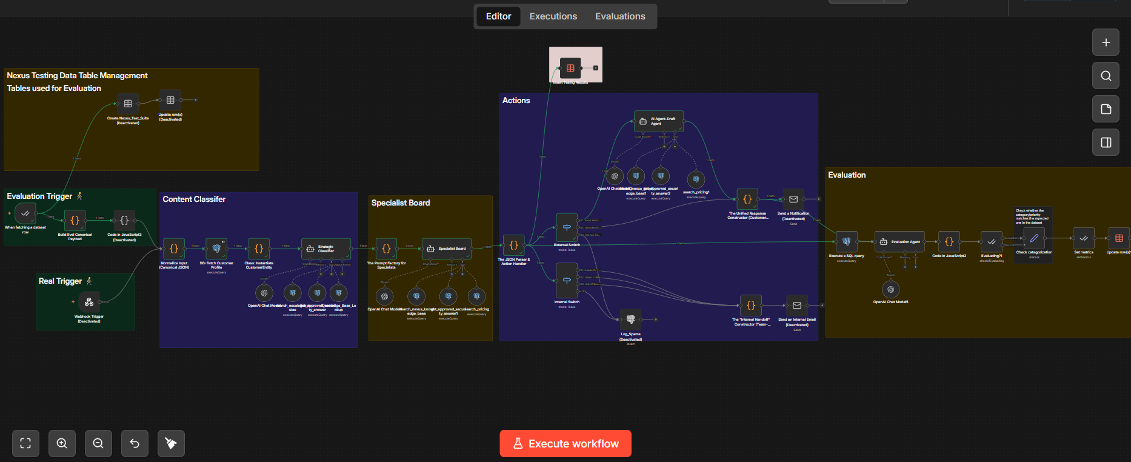1131x462 pixels.
Task: Switch to the Executions tab
Action: pyautogui.click(x=553, y=16)
